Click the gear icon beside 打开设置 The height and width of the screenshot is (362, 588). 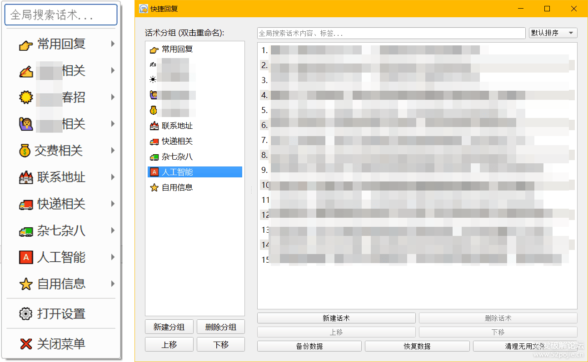25,314
